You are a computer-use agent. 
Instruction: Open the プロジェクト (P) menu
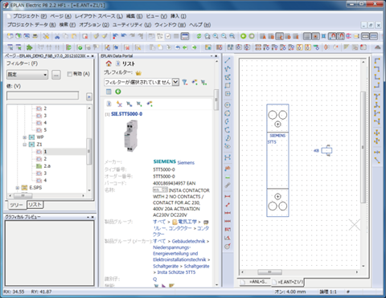30,16
